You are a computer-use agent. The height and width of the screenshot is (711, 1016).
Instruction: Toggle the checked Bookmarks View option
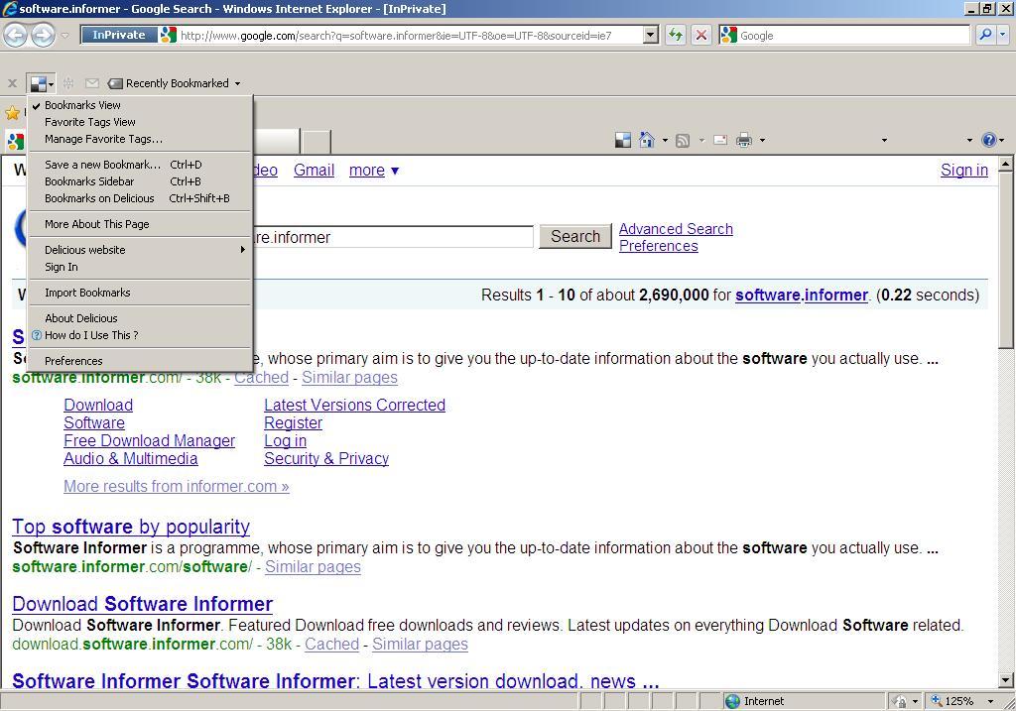pyautogui.click(x=82, y=104)
